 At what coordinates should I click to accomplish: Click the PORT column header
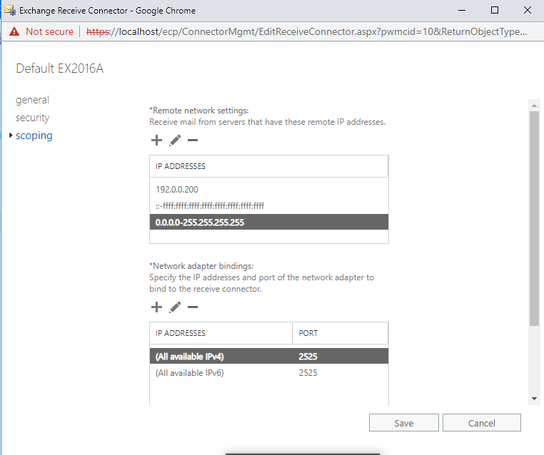(x=340, y=333)
